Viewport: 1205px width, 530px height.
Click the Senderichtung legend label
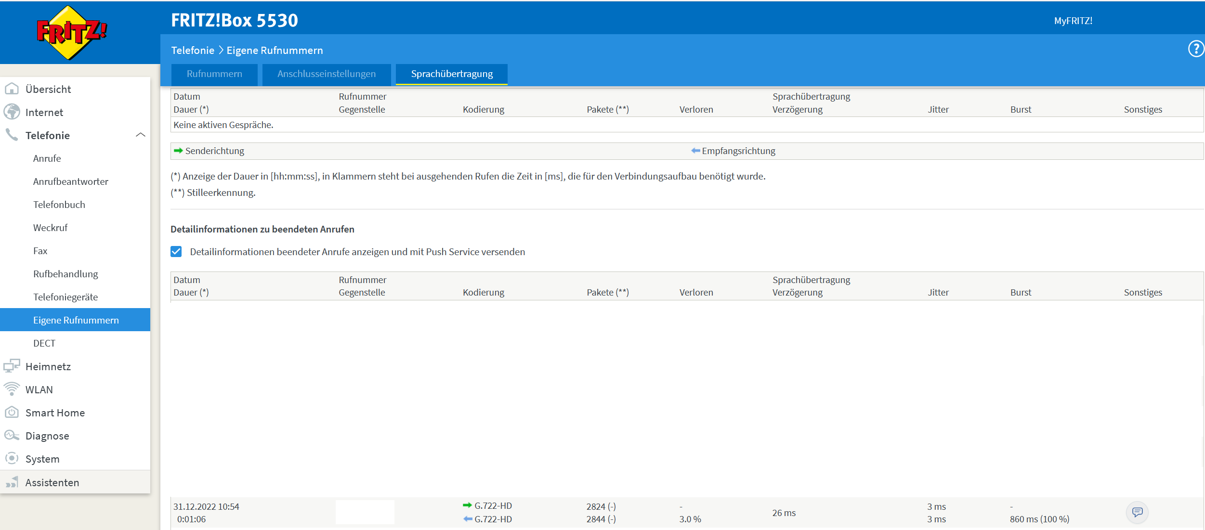[215, 151]
